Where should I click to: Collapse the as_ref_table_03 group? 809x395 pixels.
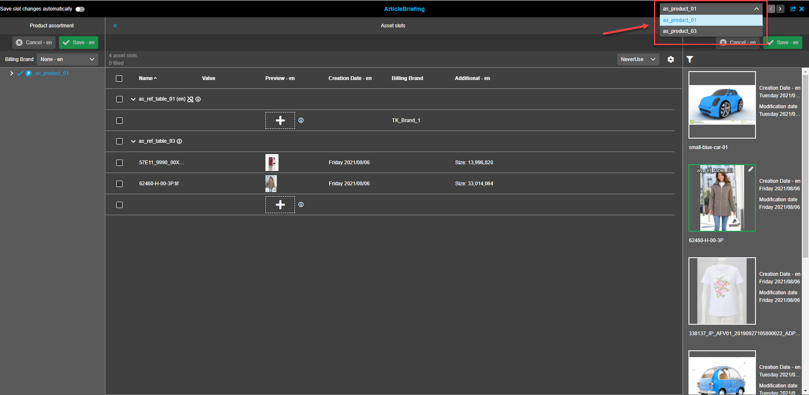click(x=133, y=141)
